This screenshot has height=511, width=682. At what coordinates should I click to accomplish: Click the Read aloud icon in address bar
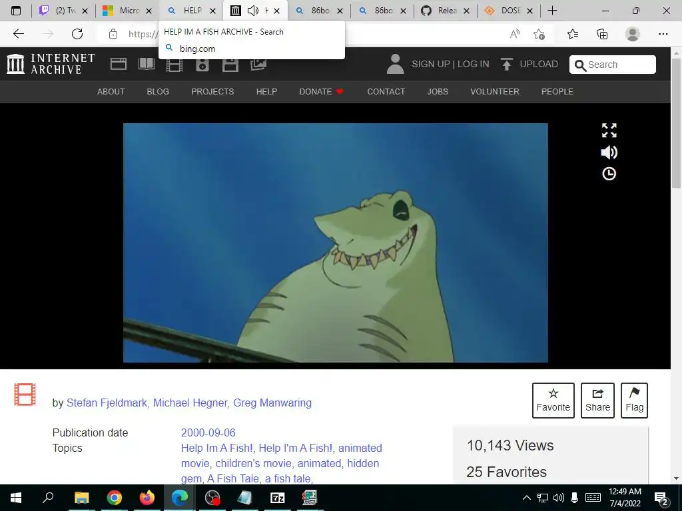click(x=515, y=33)
